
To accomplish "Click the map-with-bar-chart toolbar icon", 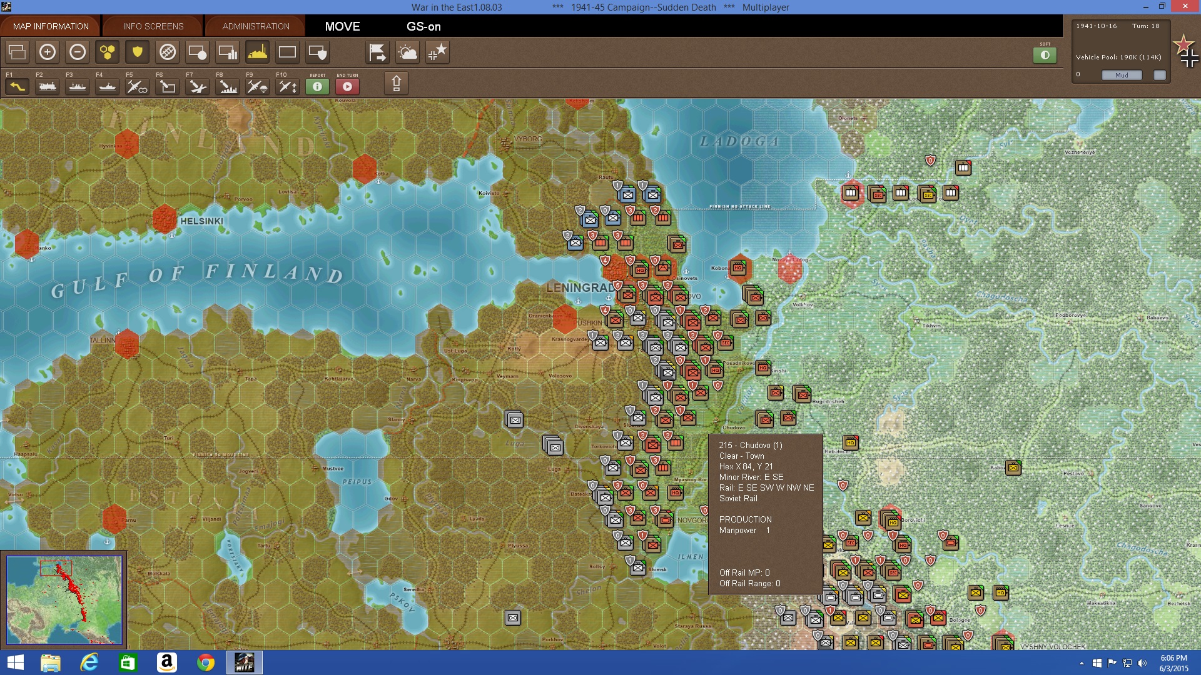I will 227,52.
